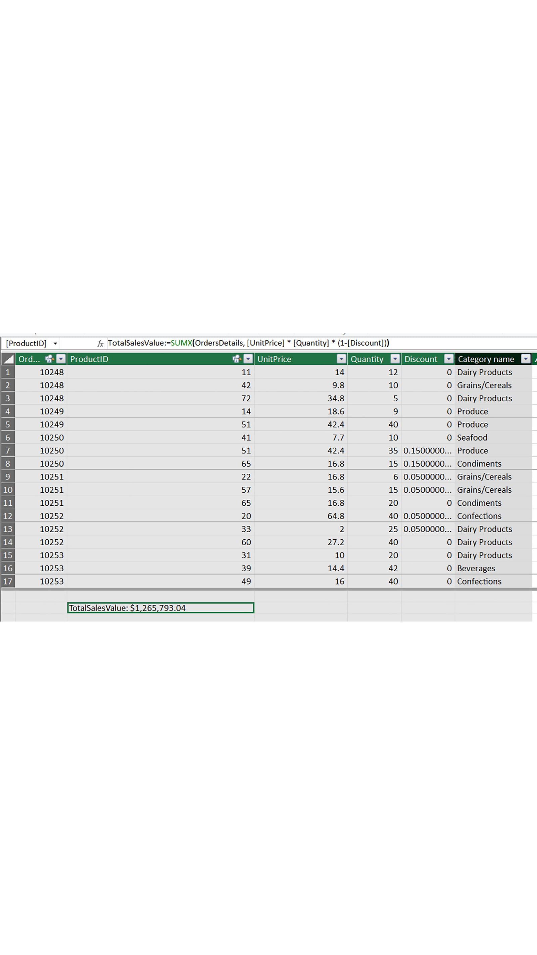Click the select-all corner triangle of the table
This screenshot has width=537, height=955.
point(8,359)
